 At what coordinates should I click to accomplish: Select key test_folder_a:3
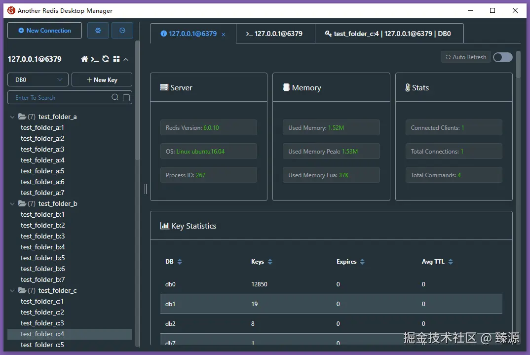point(42,149)
